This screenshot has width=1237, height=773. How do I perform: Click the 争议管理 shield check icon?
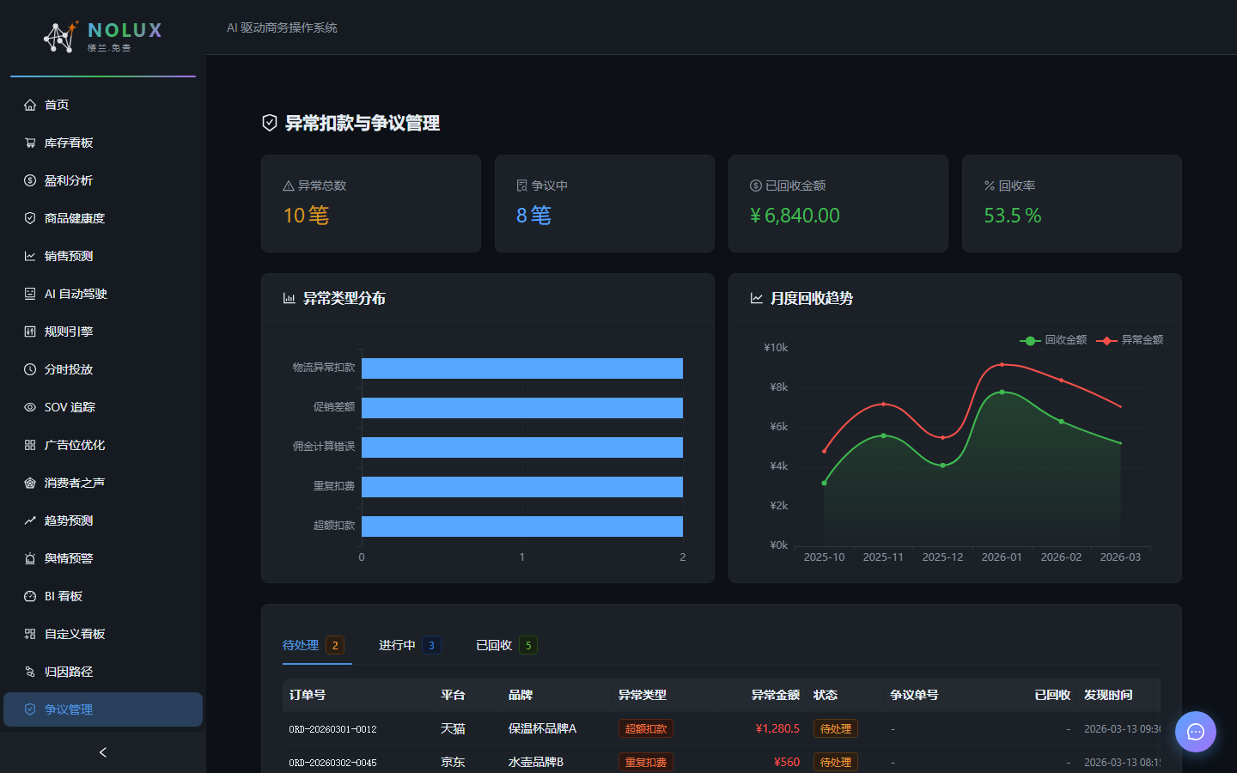click(30, 709)
